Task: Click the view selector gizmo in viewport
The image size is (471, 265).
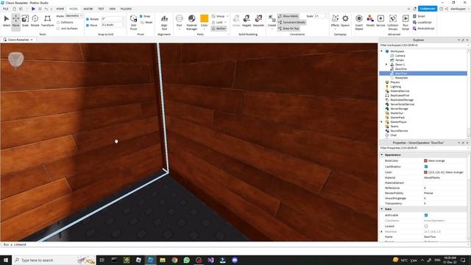Action: tap(15, 60)
